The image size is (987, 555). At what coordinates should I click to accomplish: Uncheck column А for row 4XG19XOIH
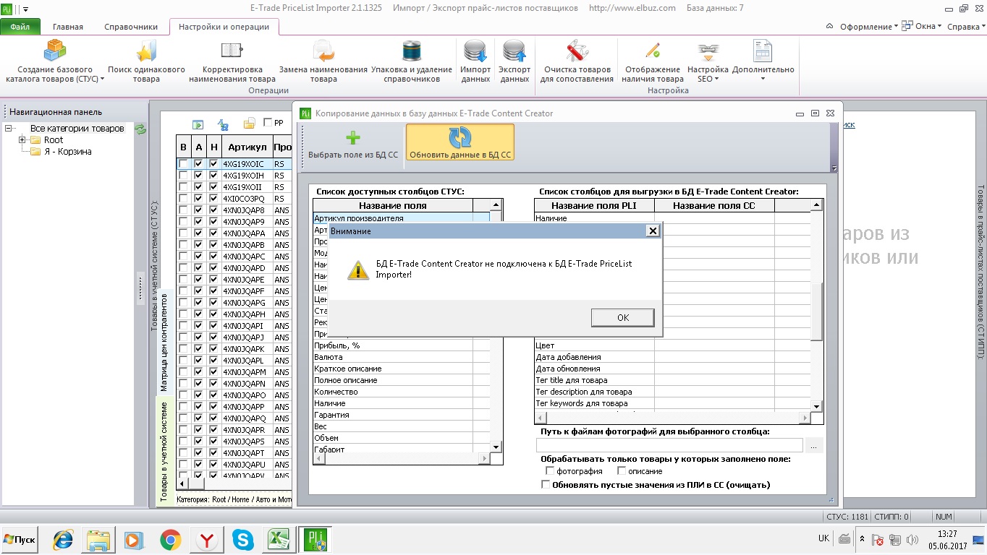[198, 176]
